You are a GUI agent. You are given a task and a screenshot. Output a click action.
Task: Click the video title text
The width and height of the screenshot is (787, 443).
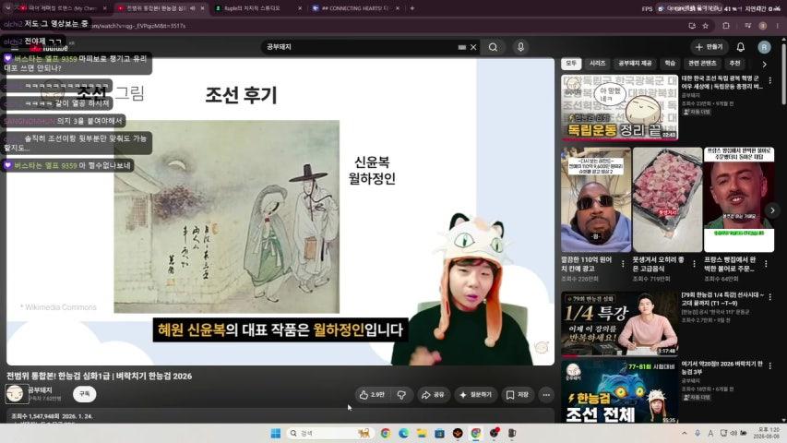tap(99, 376)
